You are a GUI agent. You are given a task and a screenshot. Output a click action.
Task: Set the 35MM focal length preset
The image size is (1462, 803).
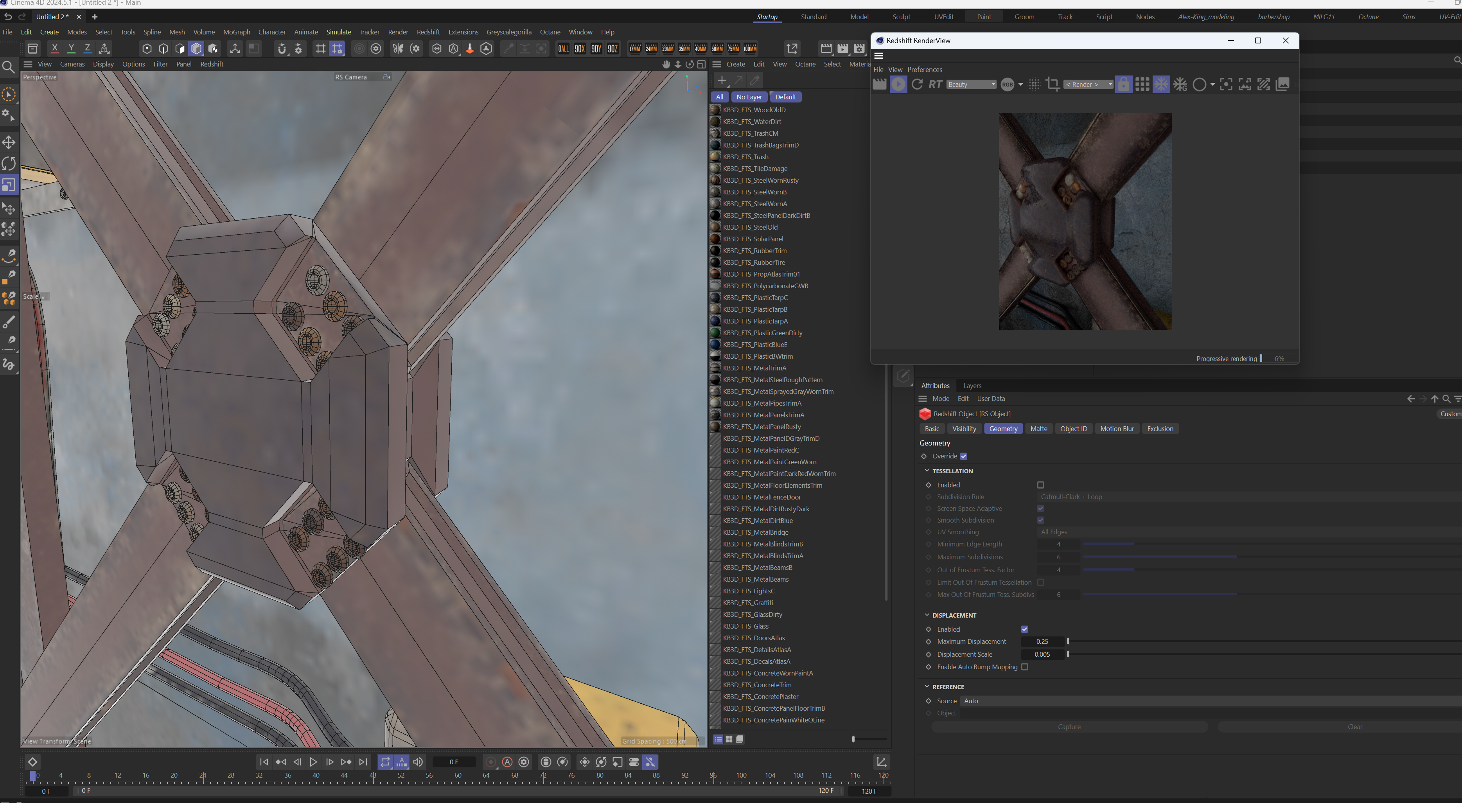[684, 48]
